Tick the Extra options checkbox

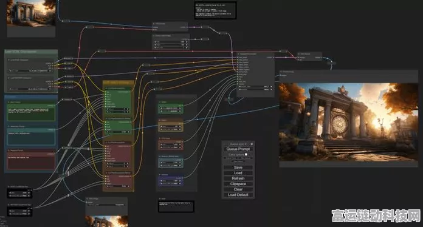246,155
